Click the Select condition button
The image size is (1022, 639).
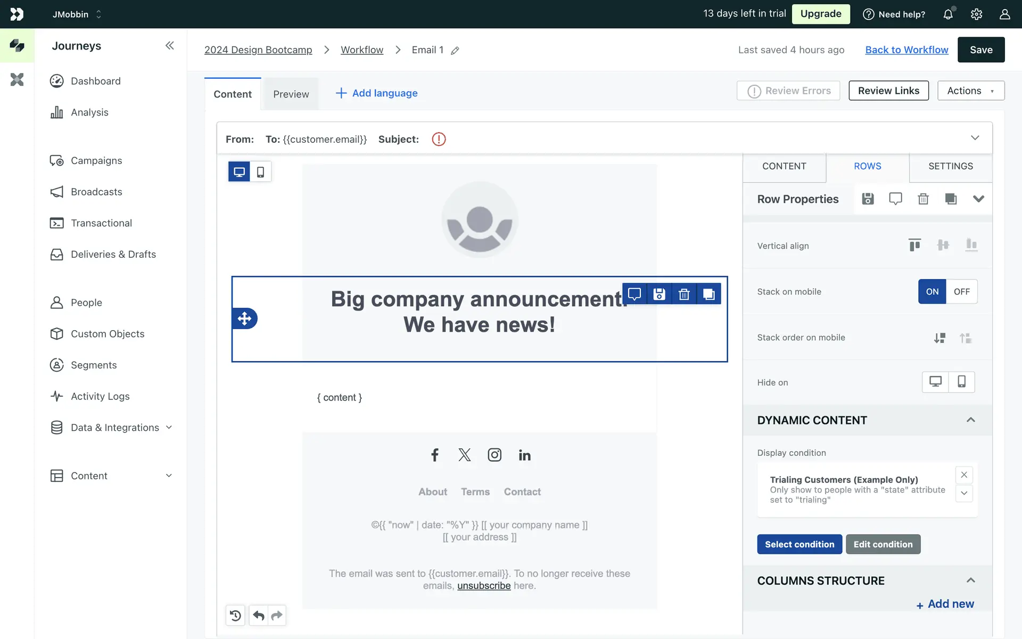799,544
